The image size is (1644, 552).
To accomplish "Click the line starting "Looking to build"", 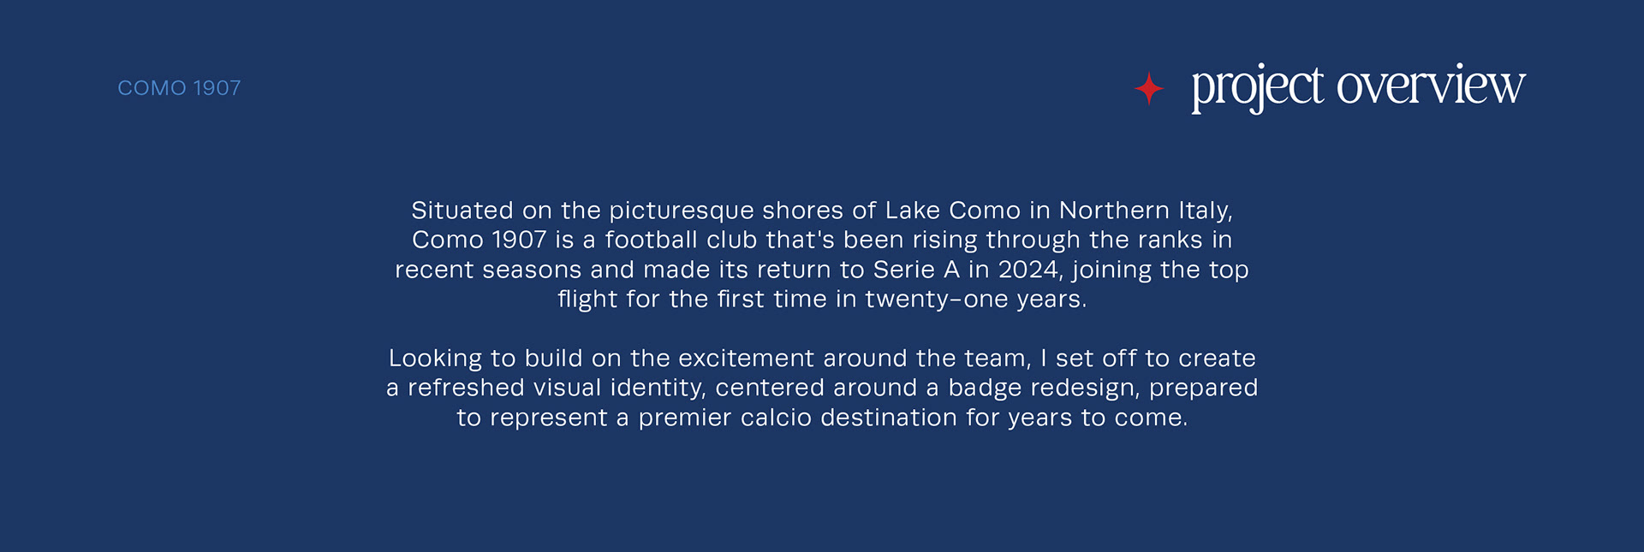I will [821, 359].
